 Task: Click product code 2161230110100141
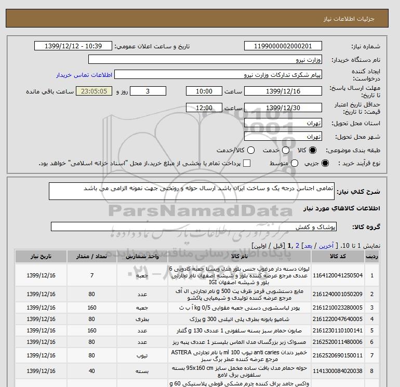[338, 330]
